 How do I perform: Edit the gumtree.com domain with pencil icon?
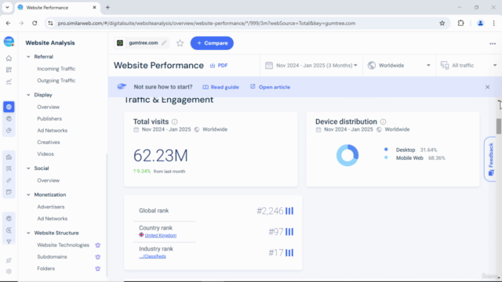(x=164, y=43)
